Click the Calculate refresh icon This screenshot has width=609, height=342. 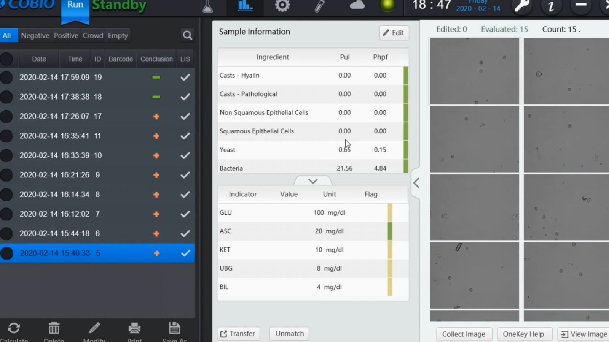point(14,328)
